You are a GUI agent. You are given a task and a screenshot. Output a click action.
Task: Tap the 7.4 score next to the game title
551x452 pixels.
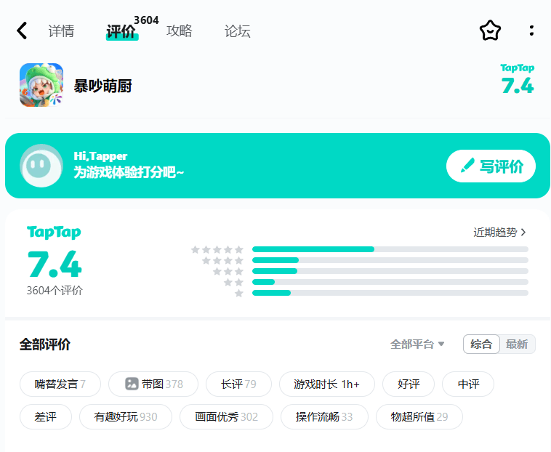click(x=518, y=86)
